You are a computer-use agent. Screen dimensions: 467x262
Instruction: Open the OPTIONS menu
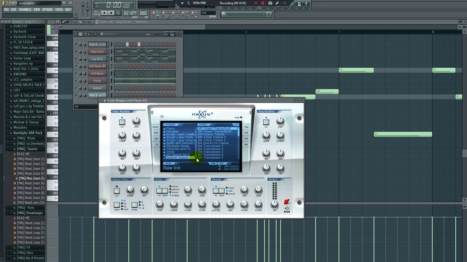[x=47, y=9]
